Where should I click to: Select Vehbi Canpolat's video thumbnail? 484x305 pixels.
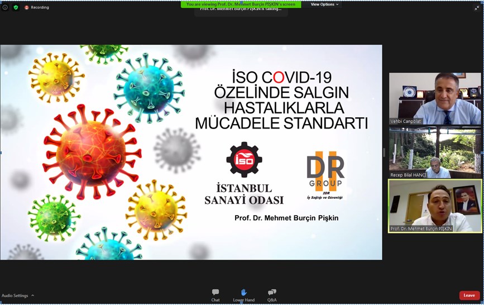435,98
